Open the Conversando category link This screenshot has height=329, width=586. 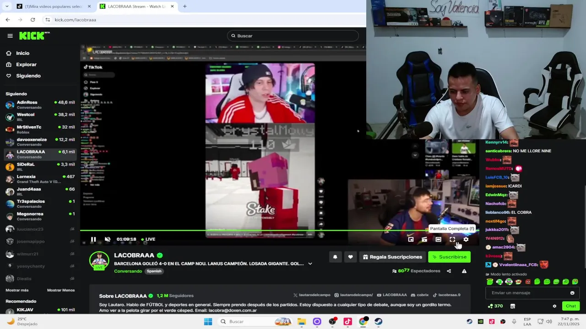coord(128,271)
